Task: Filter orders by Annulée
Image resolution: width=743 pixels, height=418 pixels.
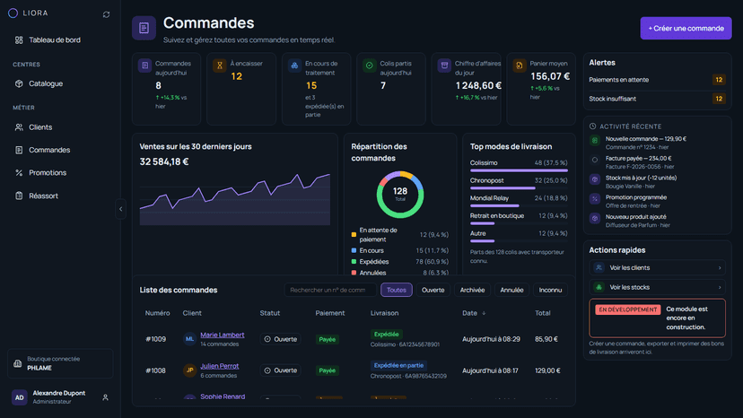Action: [511, 290]
